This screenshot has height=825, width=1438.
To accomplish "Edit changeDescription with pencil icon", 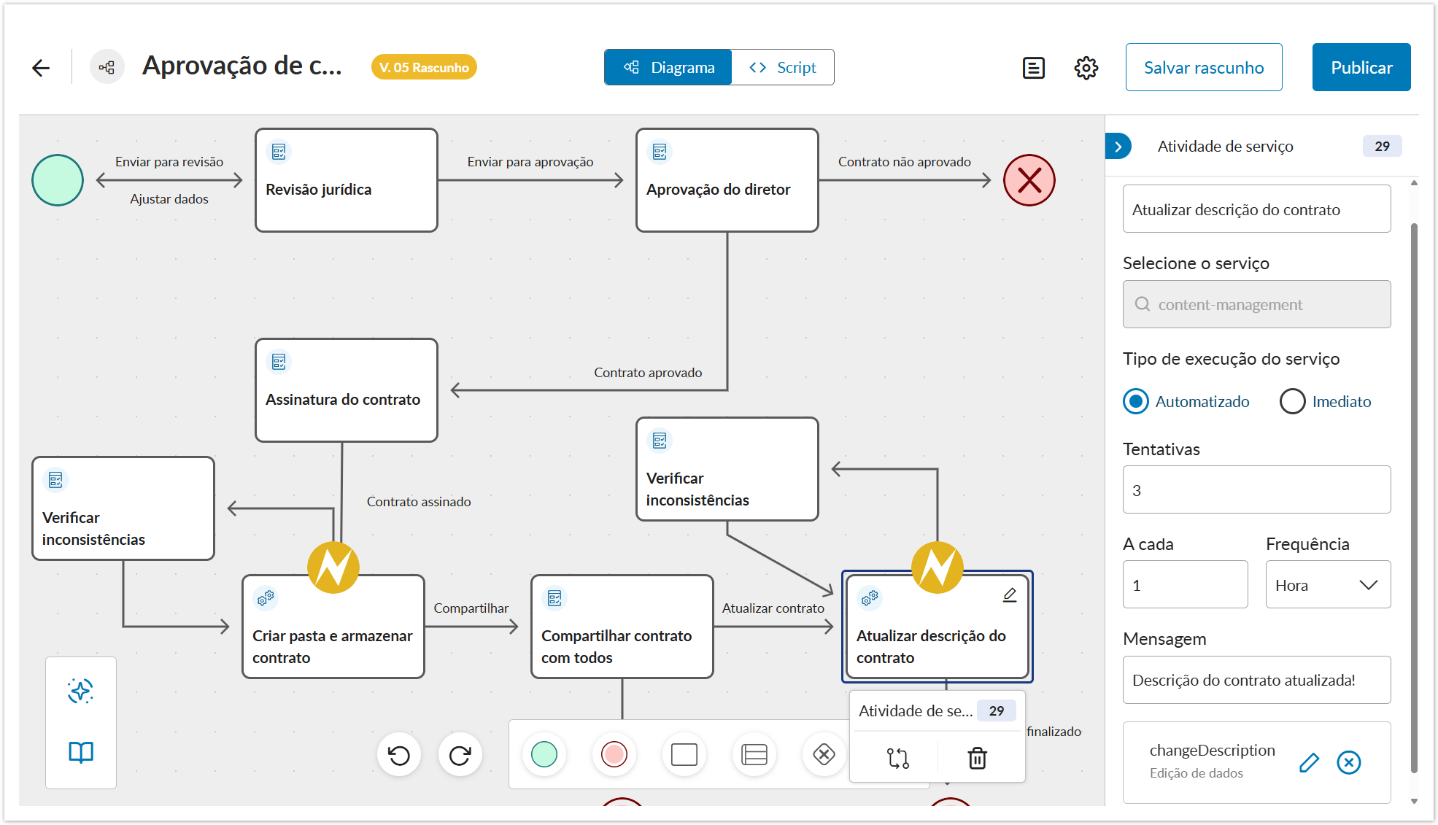I will (1309, 762).
